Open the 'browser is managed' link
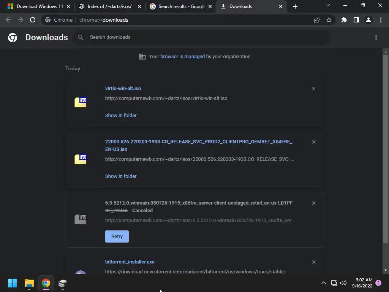Screen dimensions: 389x292 183,57
